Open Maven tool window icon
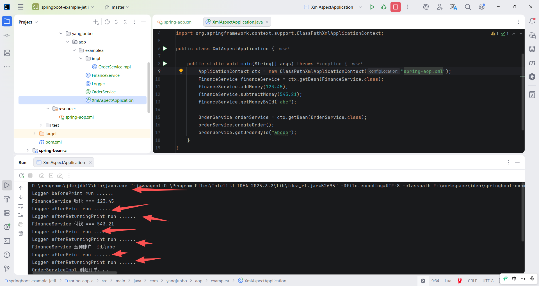Screen dimensions: 539x286 click(532, 63)
